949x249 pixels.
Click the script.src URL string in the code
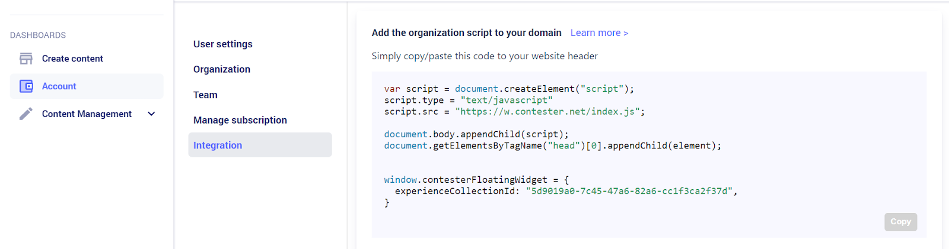(x=547, y=111)
